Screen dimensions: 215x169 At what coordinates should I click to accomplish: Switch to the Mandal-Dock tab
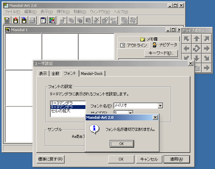[x=92, y=74]
